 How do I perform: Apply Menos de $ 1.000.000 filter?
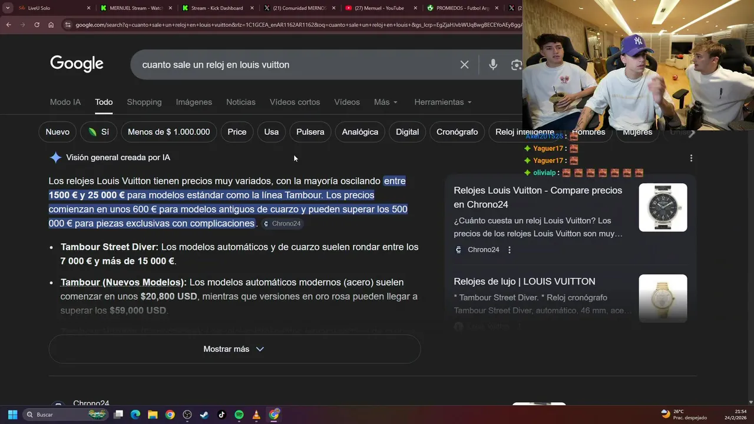click(169, 132)
